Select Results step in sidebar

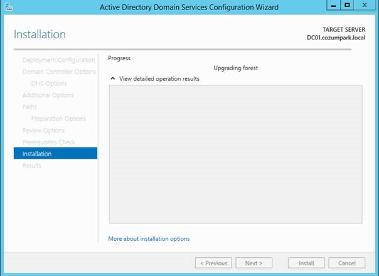click(x=31, y=166)
